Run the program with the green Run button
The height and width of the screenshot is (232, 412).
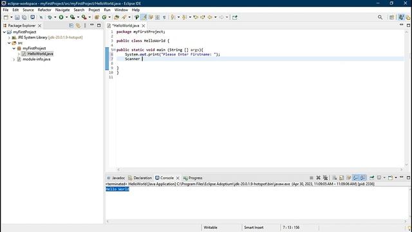[x=61, y=17]
